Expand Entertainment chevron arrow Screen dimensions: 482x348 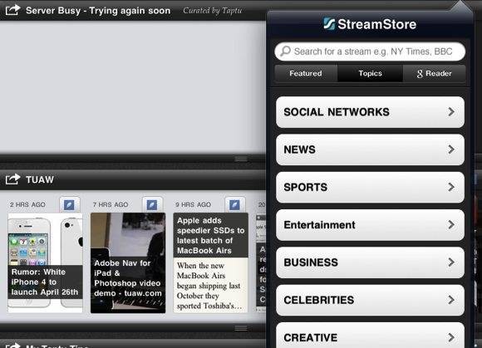(451, 224)
